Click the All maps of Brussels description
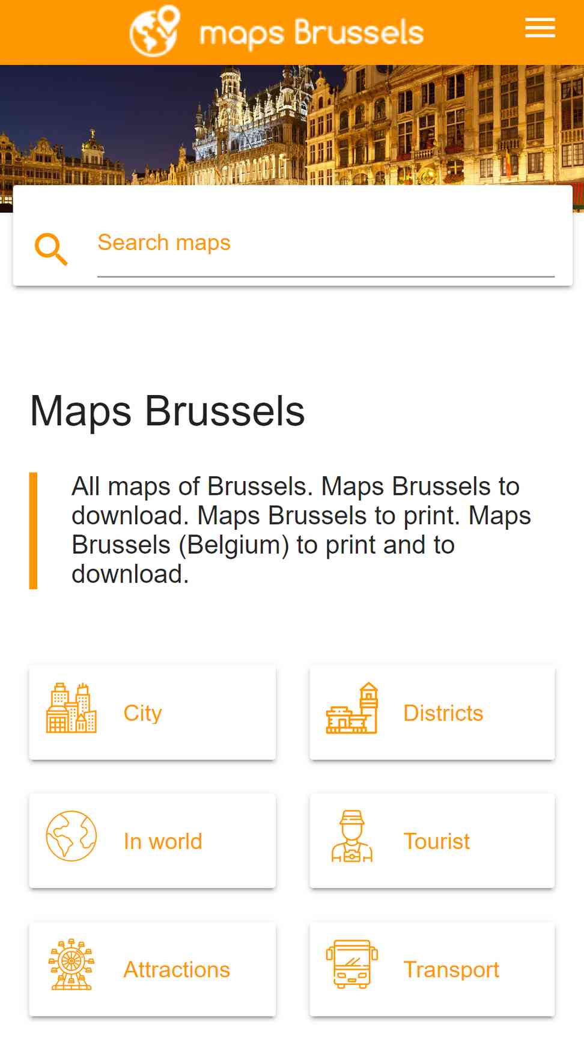This screenshot has height=1039, width=584. point(301,530)
